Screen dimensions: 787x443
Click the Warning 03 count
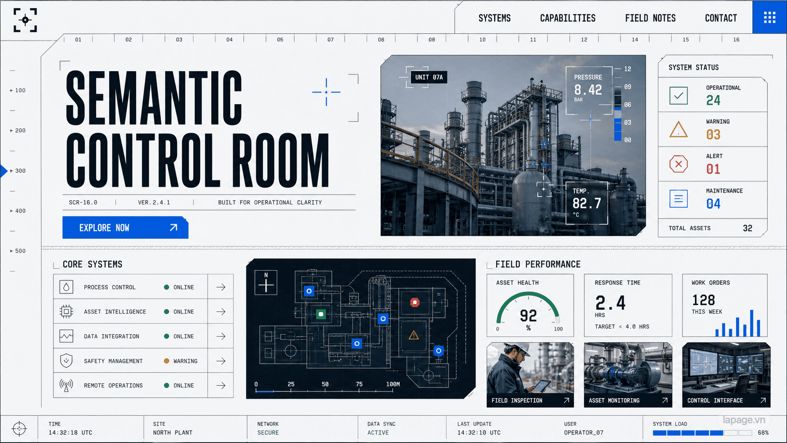[x=713, y=135]
